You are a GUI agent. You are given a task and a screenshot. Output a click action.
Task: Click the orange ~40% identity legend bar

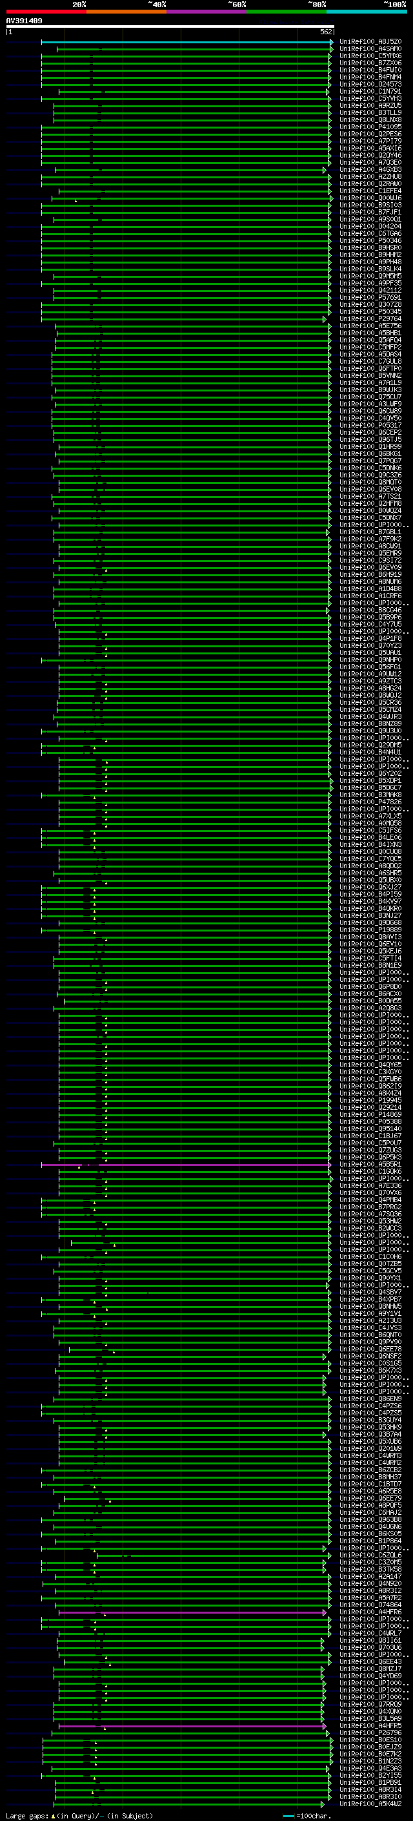(126, 12)
